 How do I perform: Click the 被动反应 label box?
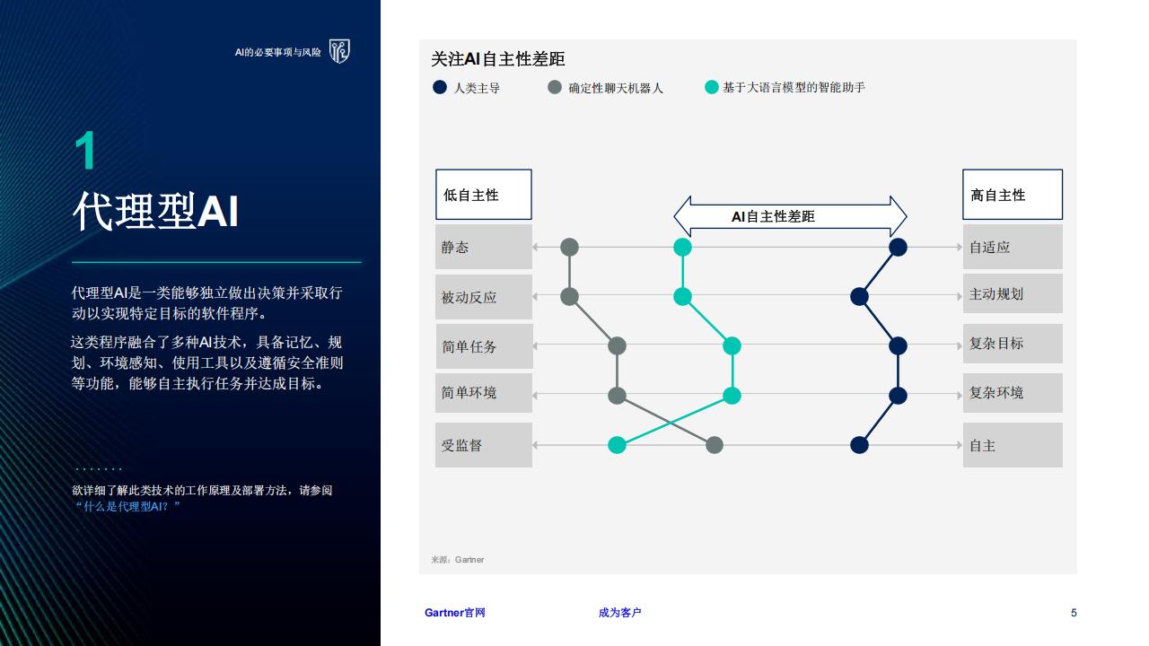pyautogui.click(x=484, y=297)
